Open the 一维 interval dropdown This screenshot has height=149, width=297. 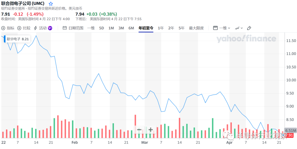click(x=222, y=28)
